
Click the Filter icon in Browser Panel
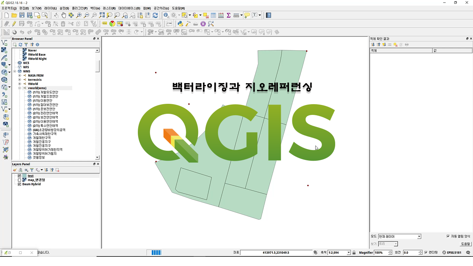point(26,44)
